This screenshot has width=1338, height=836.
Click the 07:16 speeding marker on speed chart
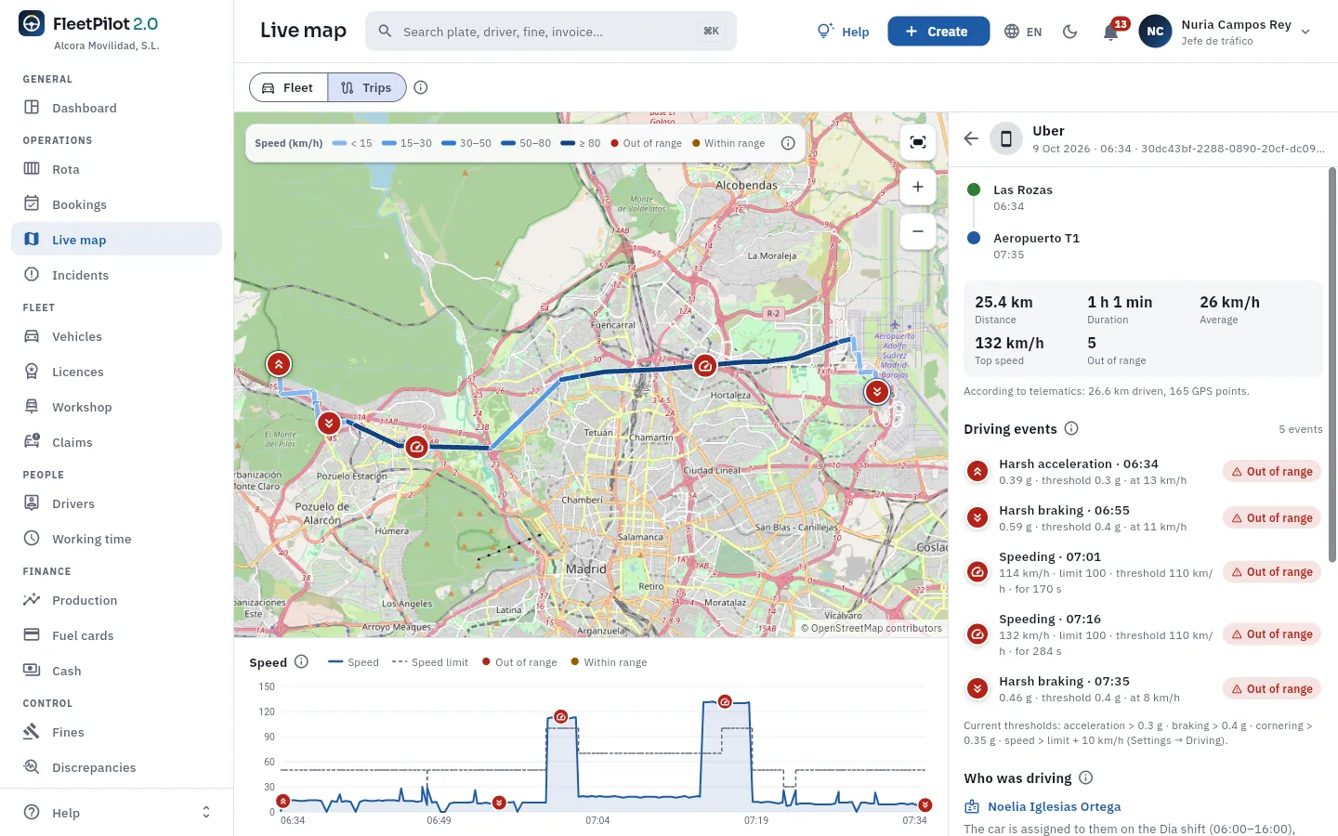click(x=725, y=701)
